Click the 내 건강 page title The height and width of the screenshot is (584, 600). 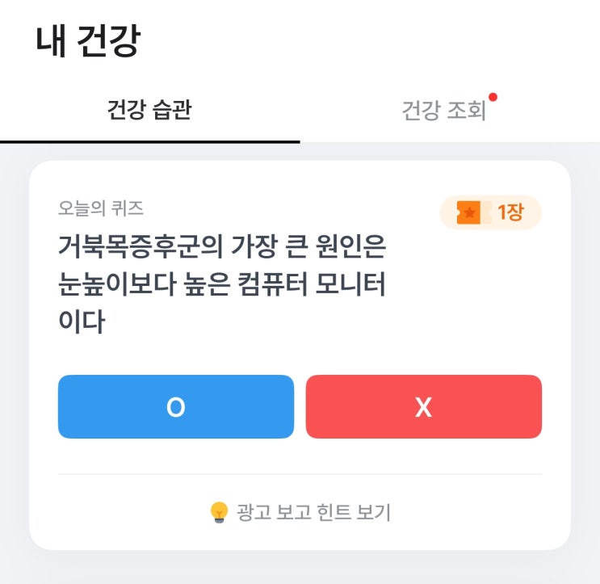[87, 41]
